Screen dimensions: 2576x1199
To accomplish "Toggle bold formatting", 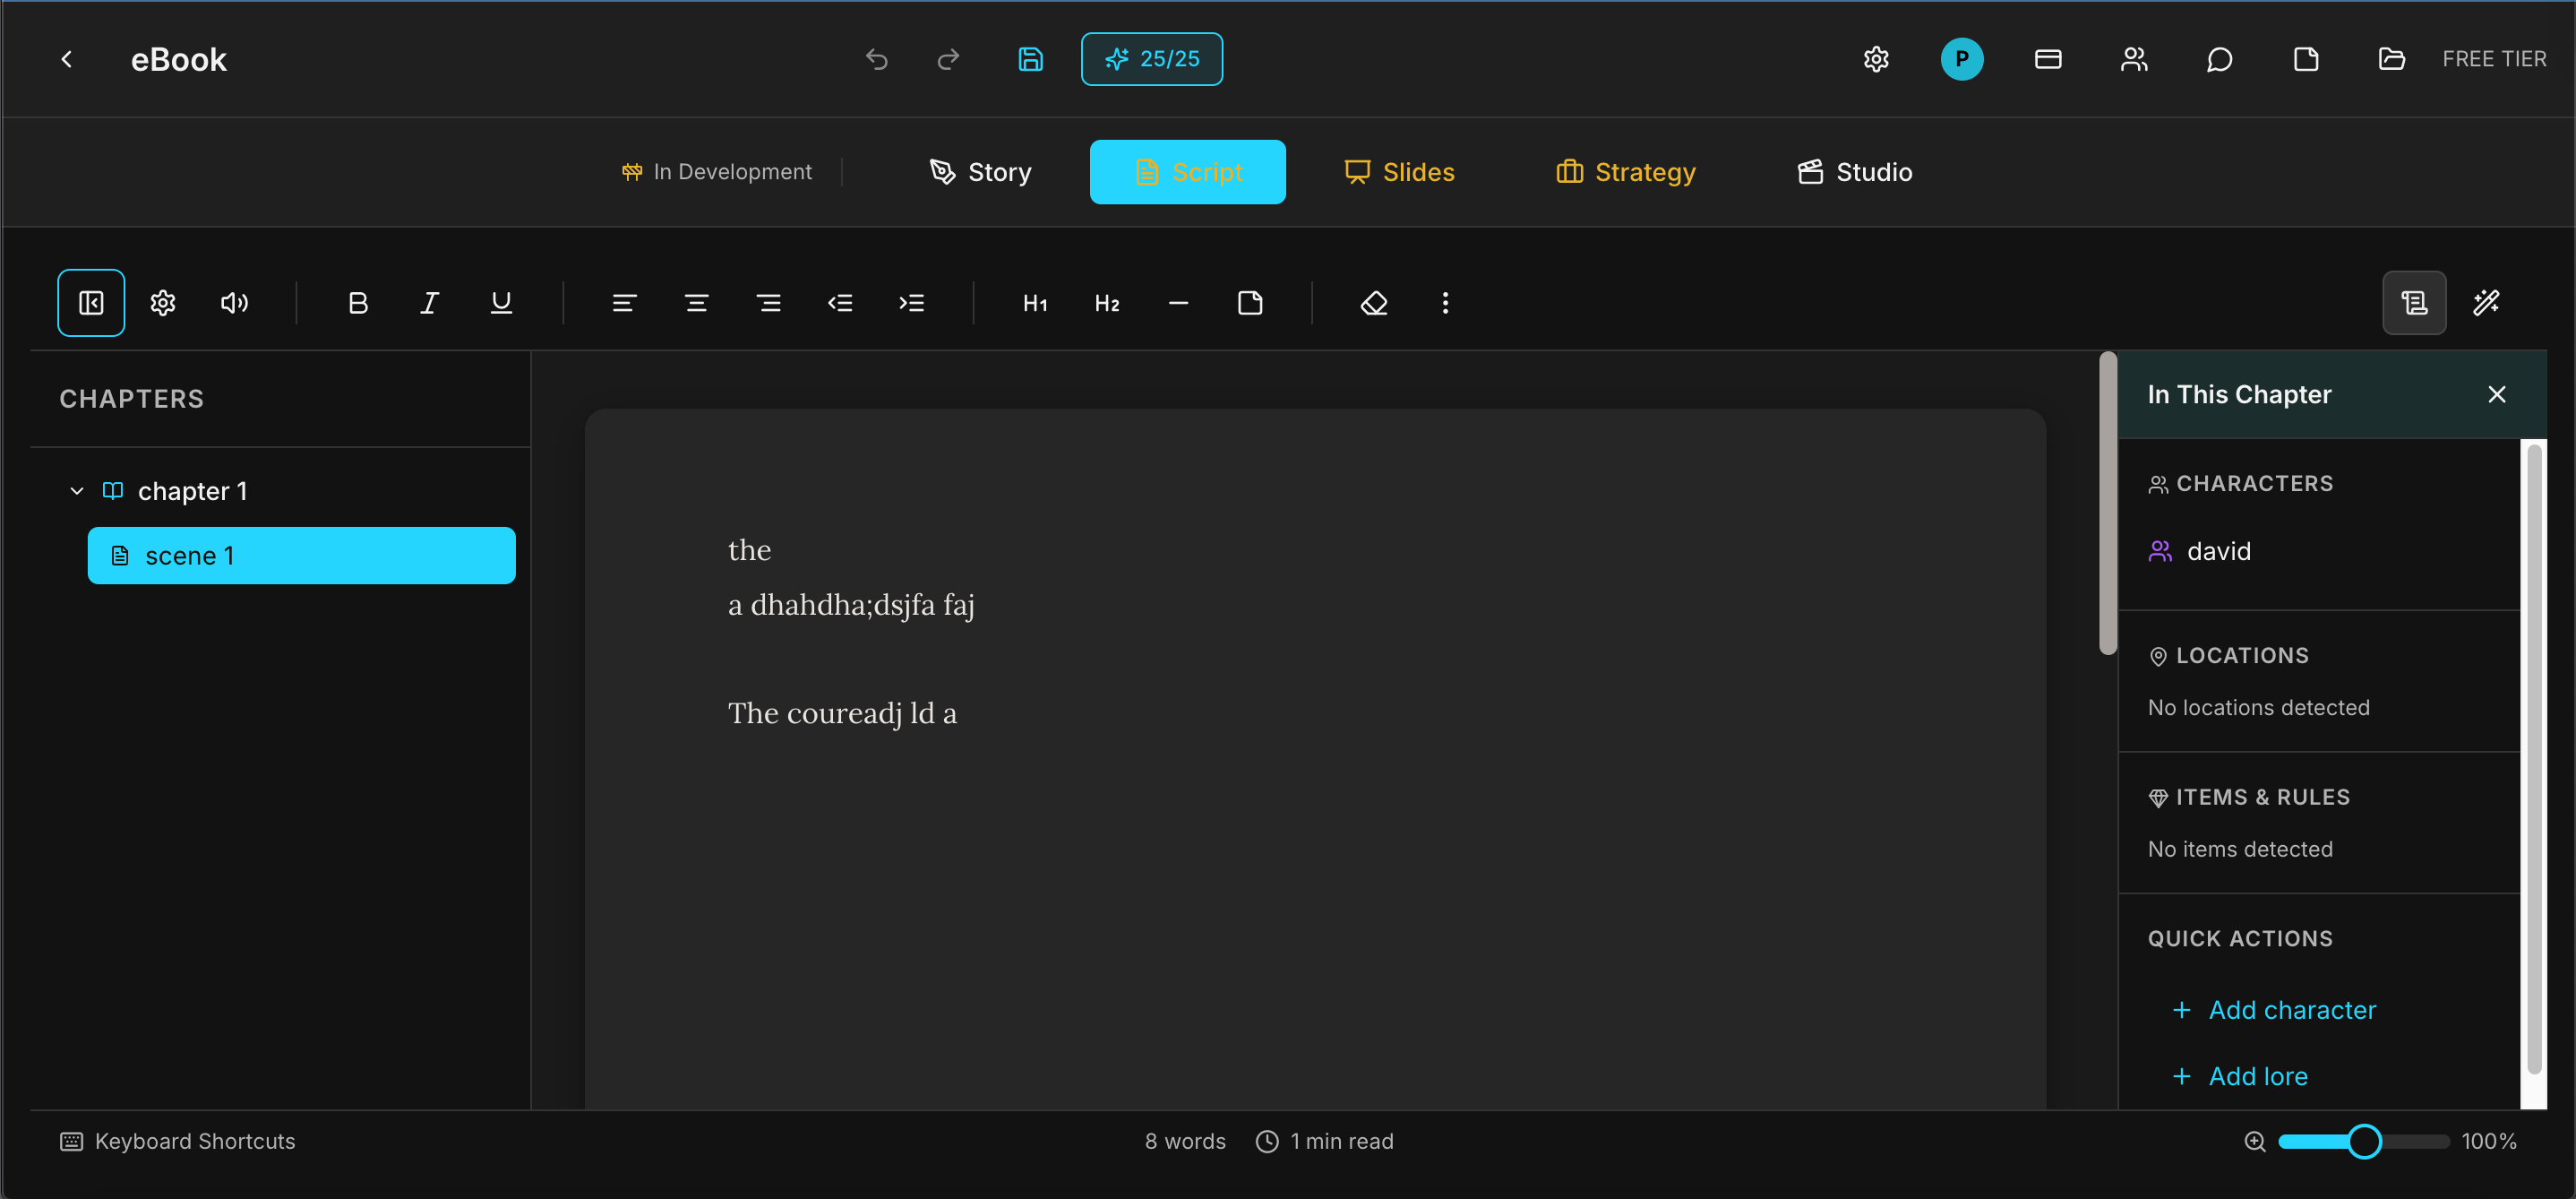I will (x=357, y=302).
